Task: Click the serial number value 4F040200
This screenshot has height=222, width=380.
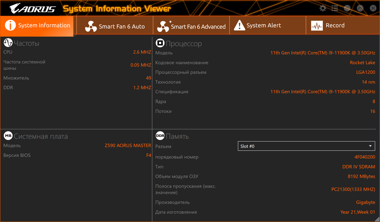Action: coord(365,157)
